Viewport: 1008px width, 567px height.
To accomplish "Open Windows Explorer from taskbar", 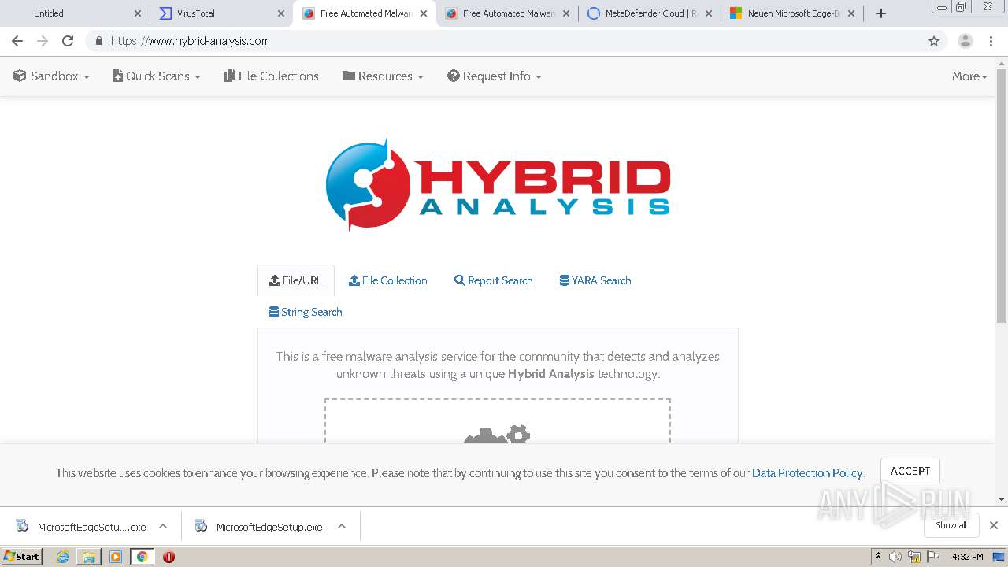I will point(89,557).
